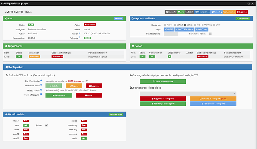Click the Etat d'installation help icon

41,80
